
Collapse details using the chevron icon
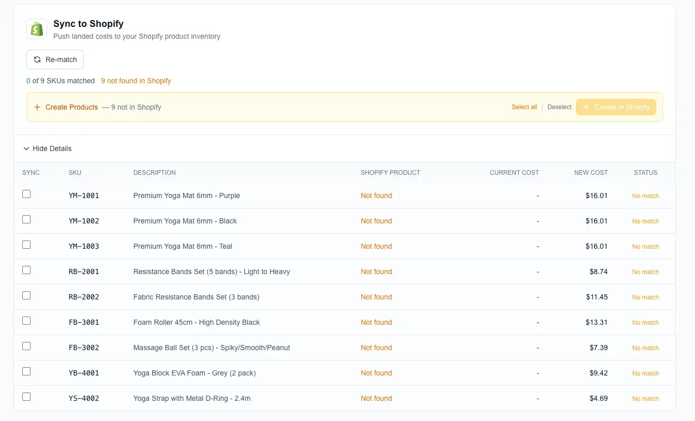[x=26, y=148]
